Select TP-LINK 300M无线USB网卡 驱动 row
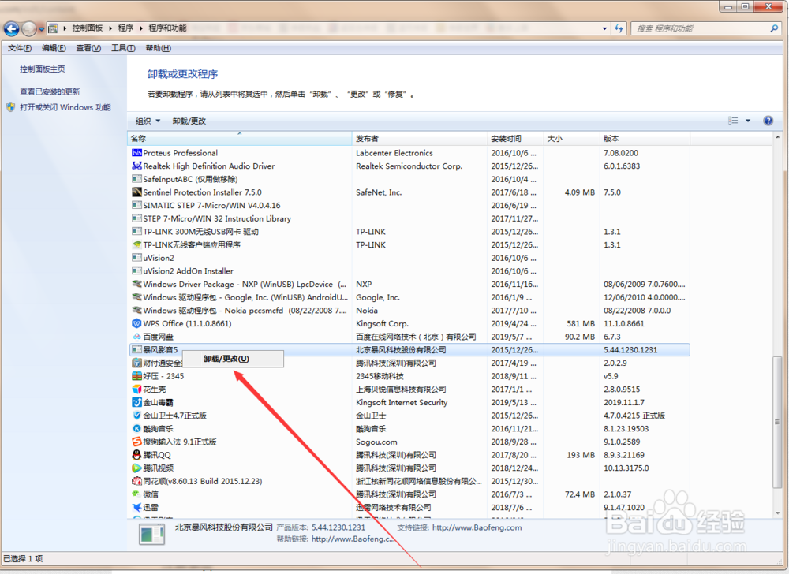The height and width of the screenshot is (574, 789). [409, 232]
